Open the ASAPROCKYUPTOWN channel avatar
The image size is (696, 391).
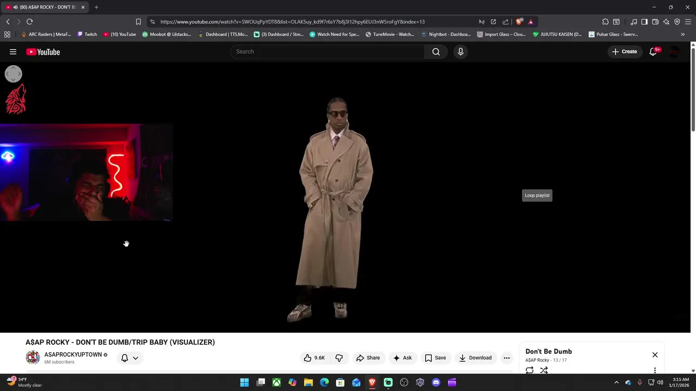33,357
